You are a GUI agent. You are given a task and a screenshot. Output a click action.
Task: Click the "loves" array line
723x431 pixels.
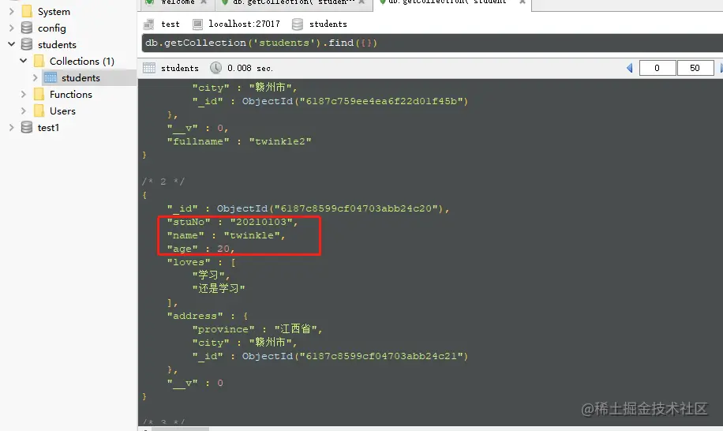coord(201,262)
